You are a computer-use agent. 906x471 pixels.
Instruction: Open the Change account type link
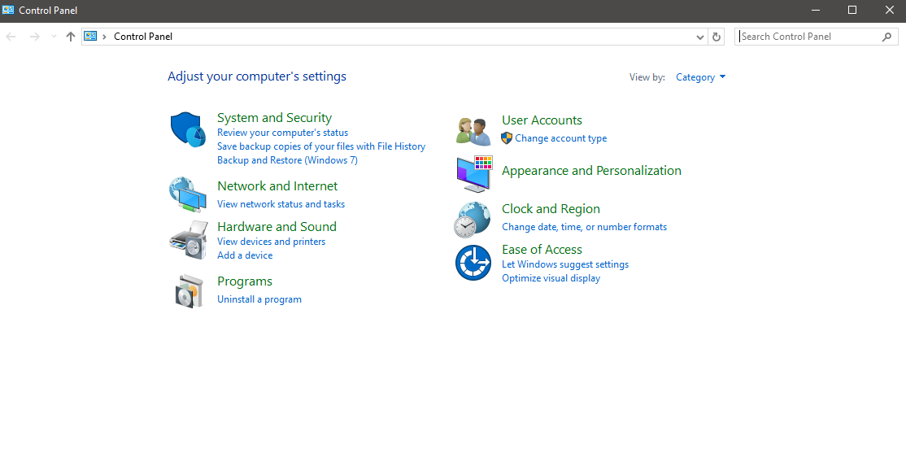tap(561, 138)
